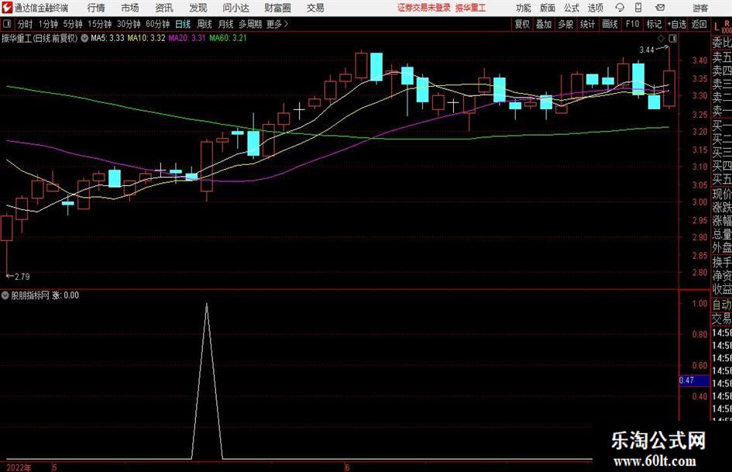Image resolution: width=732 pixels, height=472 pixels.
Task: Expand the 更多 periods chevron
Action: tap(286, 24)
